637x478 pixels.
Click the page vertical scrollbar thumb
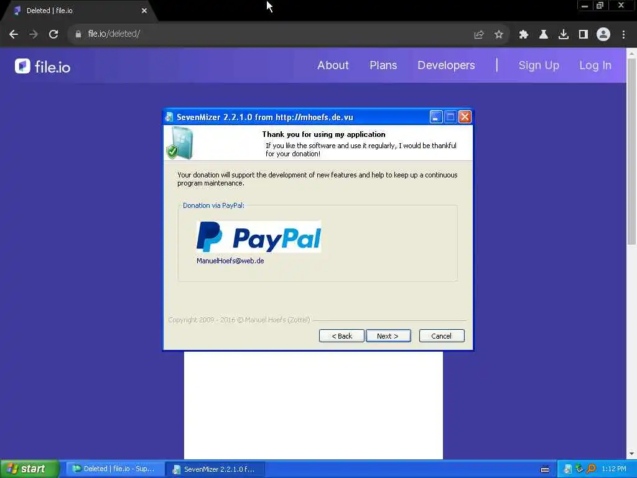632,152
